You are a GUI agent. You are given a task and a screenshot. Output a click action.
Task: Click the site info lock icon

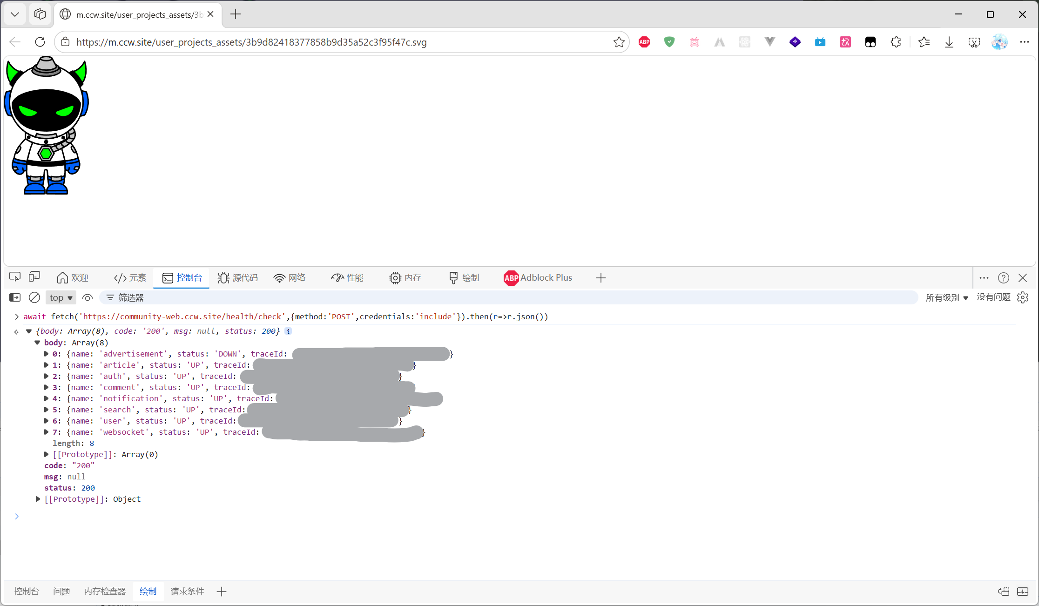pyautogui.click(x=66, y=42)
